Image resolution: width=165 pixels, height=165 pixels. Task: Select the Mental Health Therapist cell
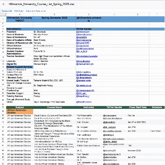tap(20, 80)
